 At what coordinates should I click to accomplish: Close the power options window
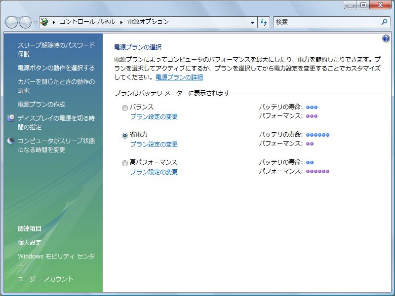click(x=381, y=5)
